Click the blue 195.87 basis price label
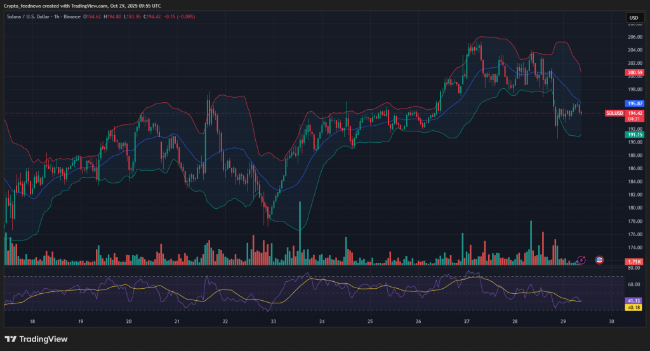 click(635, 103)
